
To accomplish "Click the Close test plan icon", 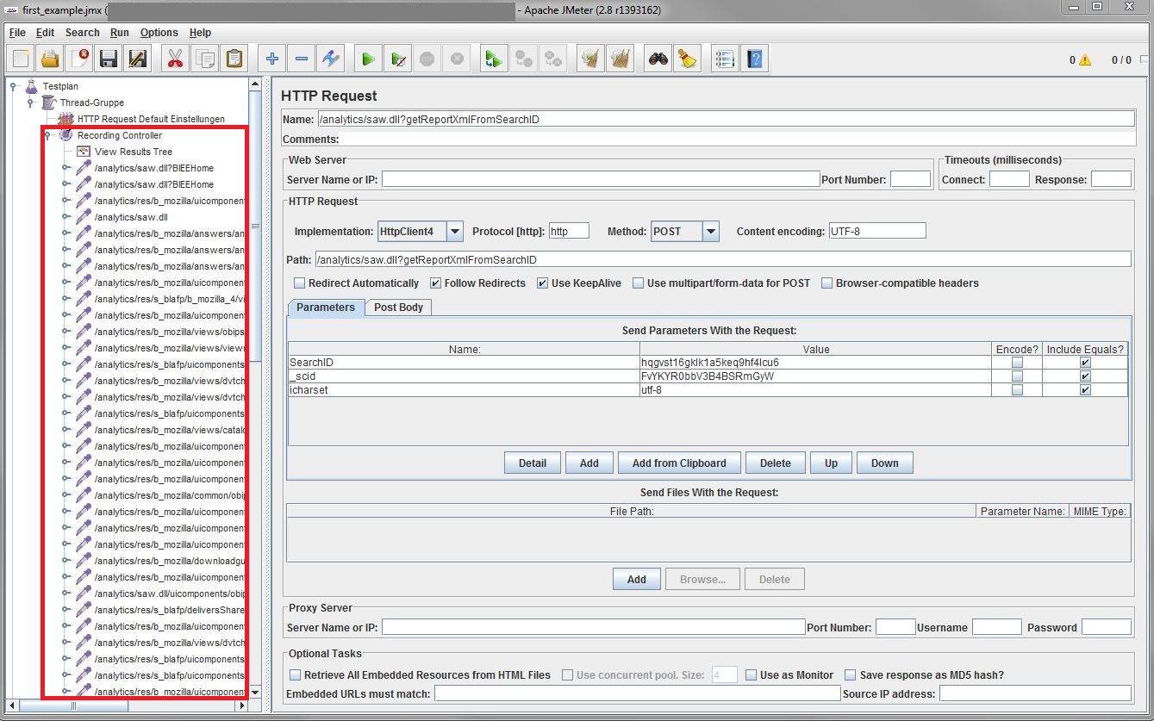I will pyautogui.click(x=80, y=59).
